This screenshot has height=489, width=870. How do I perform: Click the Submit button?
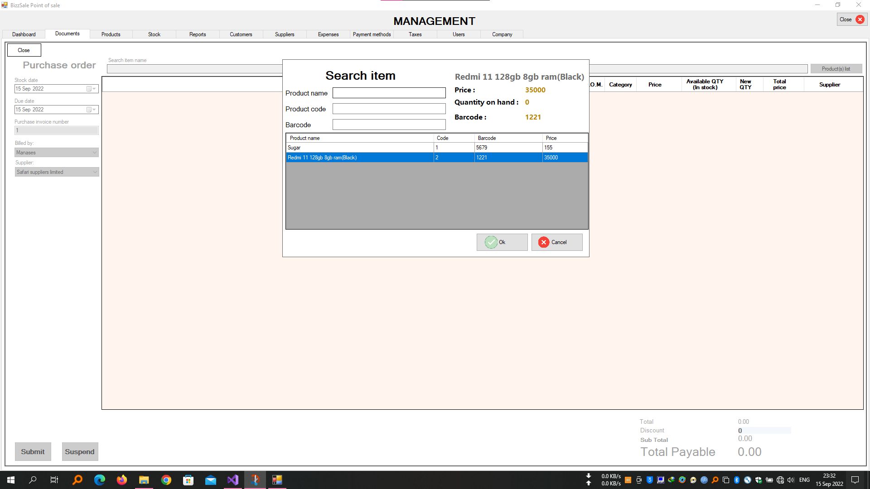(33, 451)
